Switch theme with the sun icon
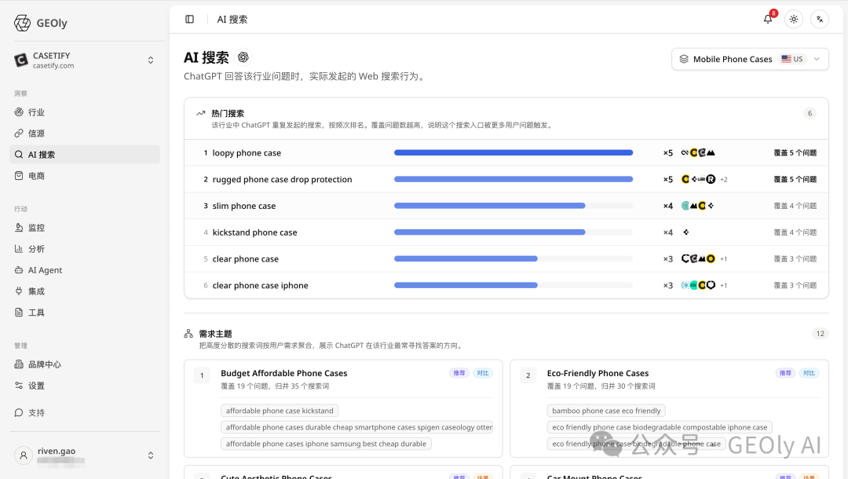 [x=793, y=20]
